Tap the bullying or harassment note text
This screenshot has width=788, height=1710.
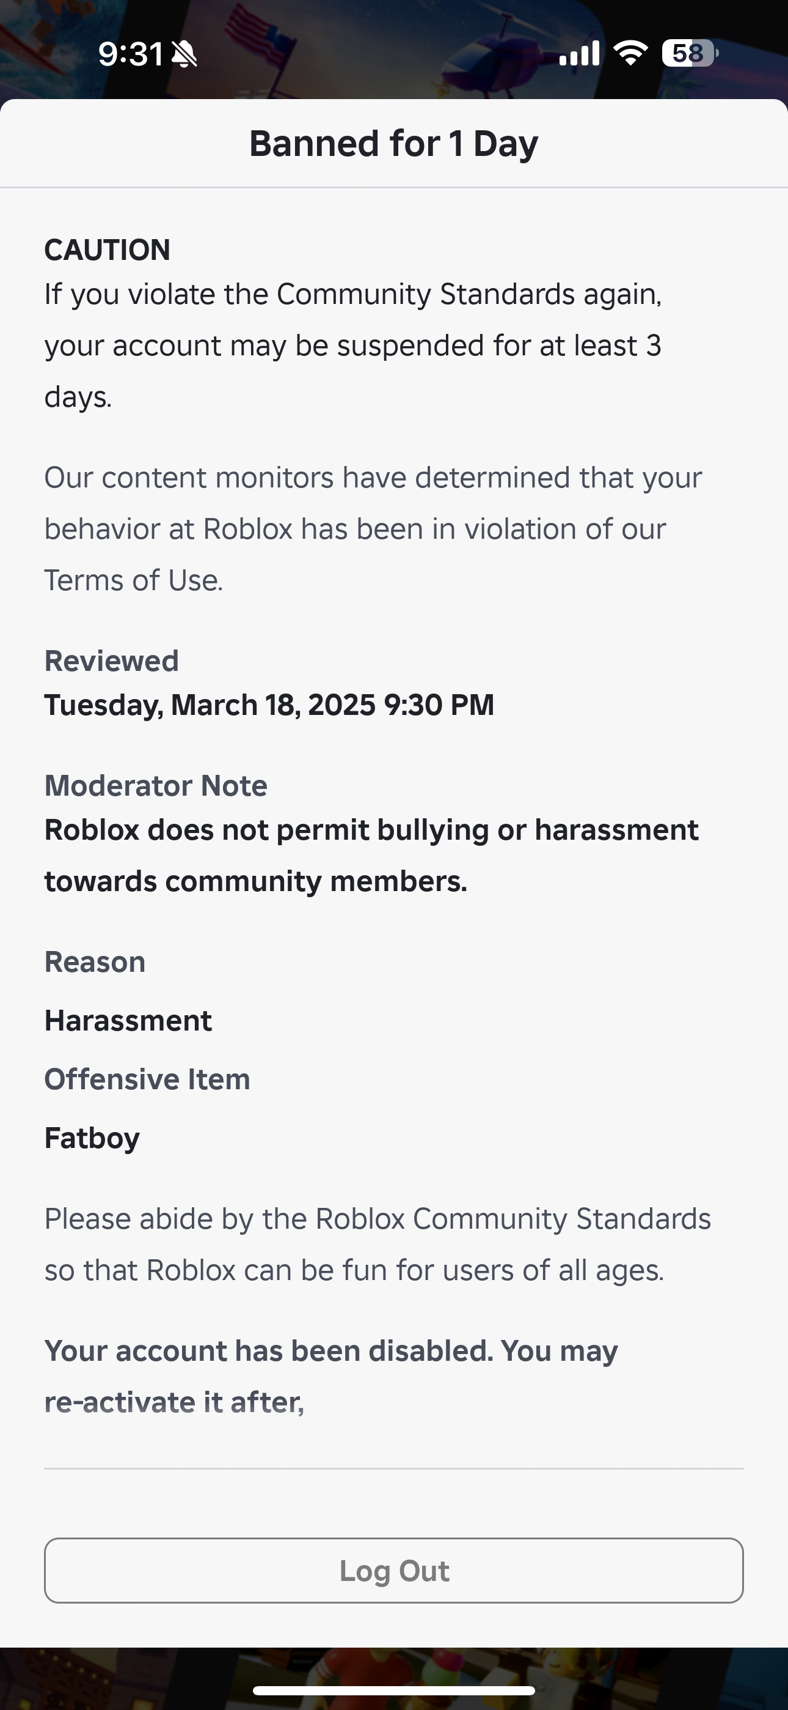point(371,855)
